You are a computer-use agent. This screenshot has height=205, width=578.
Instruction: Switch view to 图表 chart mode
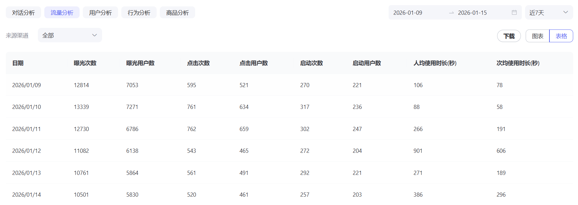[x=538, y=36]
